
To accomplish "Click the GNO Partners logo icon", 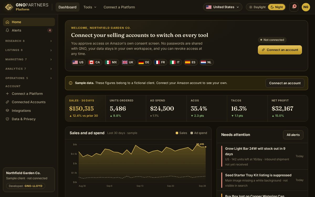I will pyautogui.click(x=9, y=7).
